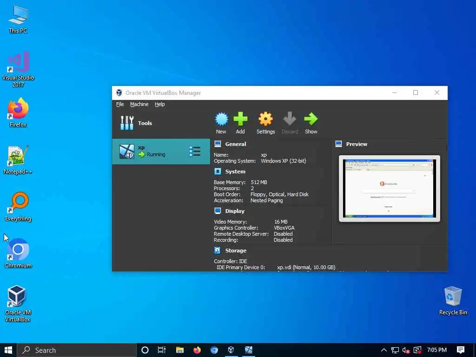Click 'Floppy, Optical, Hard Disk' boot order

pyautogui.click(x=279, y=194)
